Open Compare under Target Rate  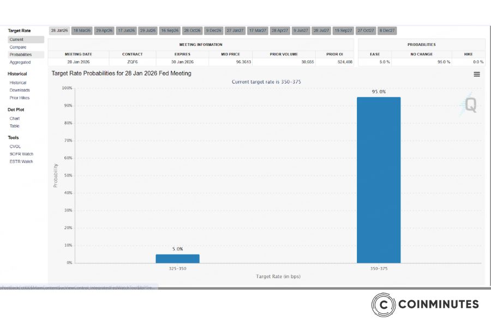click(18, 47)
